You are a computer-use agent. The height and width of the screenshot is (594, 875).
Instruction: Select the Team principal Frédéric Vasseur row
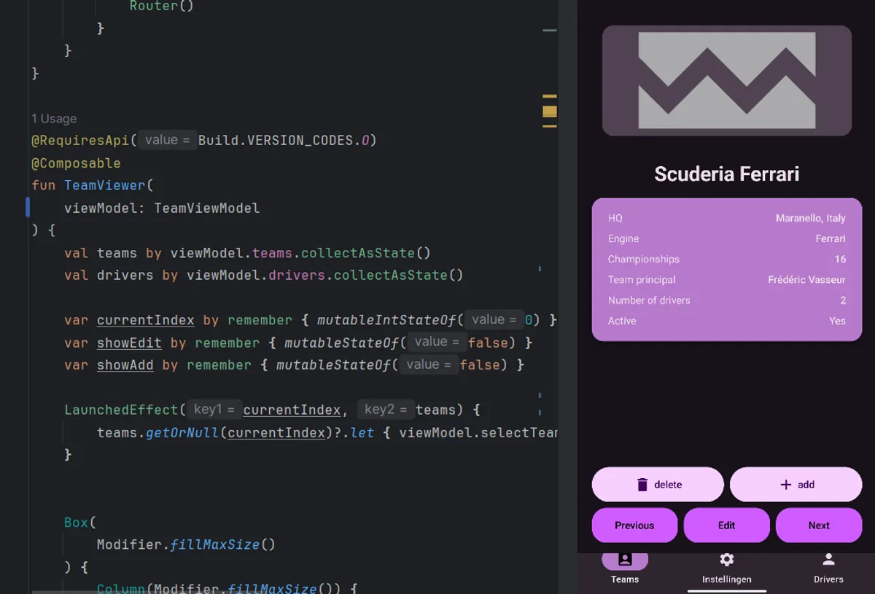(726, 280)
